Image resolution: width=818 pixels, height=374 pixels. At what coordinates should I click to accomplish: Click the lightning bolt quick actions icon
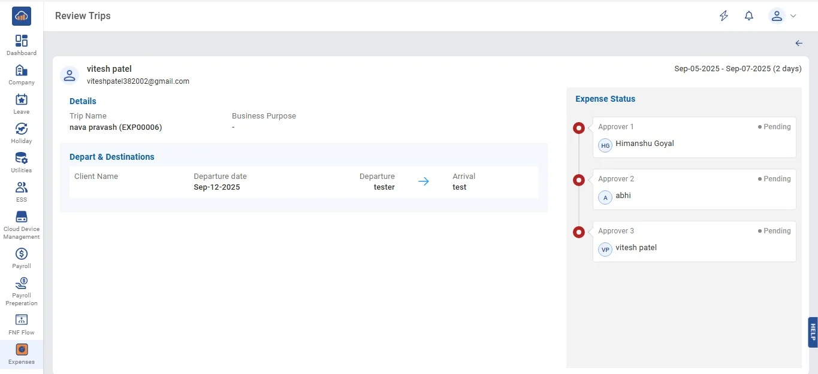pyautogui.click(x=724, y=16)
